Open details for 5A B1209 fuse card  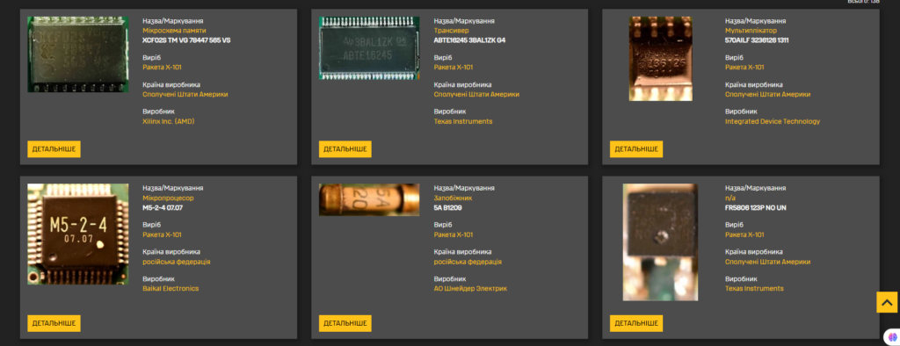click(345, 323)
